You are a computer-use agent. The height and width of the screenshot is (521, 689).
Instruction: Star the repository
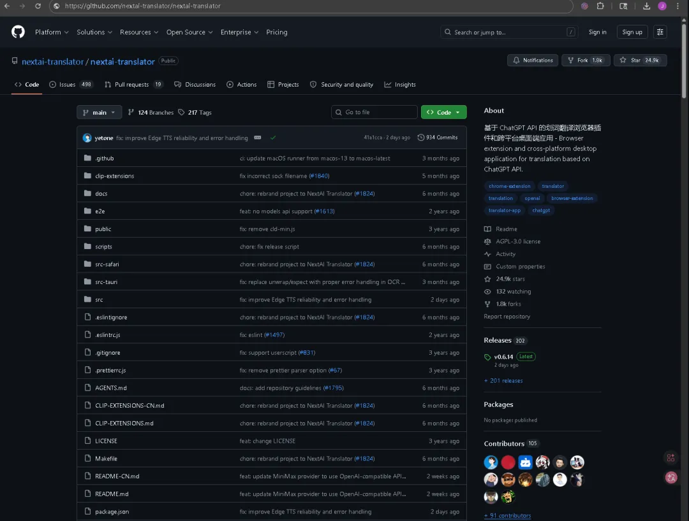(640, 60)
